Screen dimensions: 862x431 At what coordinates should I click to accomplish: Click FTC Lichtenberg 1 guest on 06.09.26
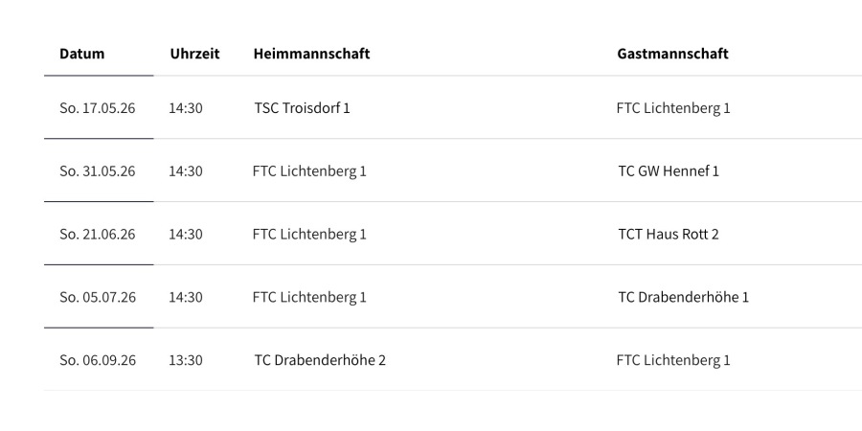click(x=673, y=360)
